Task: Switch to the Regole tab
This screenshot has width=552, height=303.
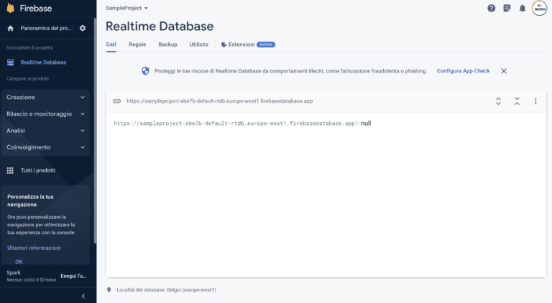Action: click(x=137, y=45)
